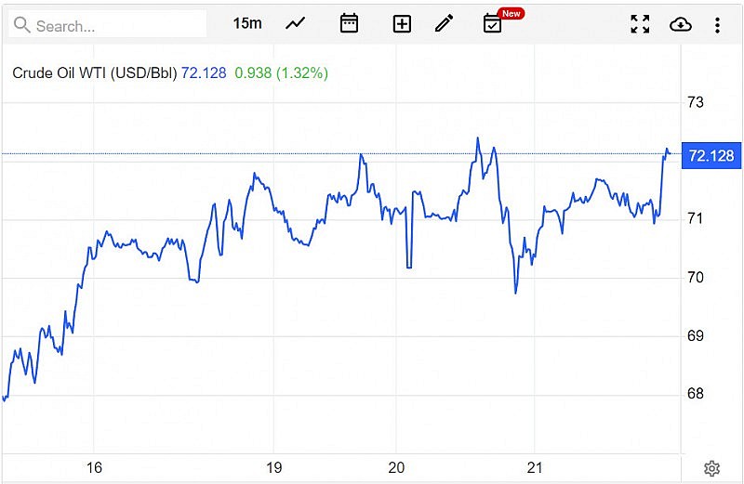Click the search magnifier icon
This screenshot has width=744, height=484.
(22, 25)
